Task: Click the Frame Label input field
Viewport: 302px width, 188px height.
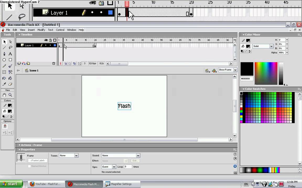Action: tap(37, 160)
